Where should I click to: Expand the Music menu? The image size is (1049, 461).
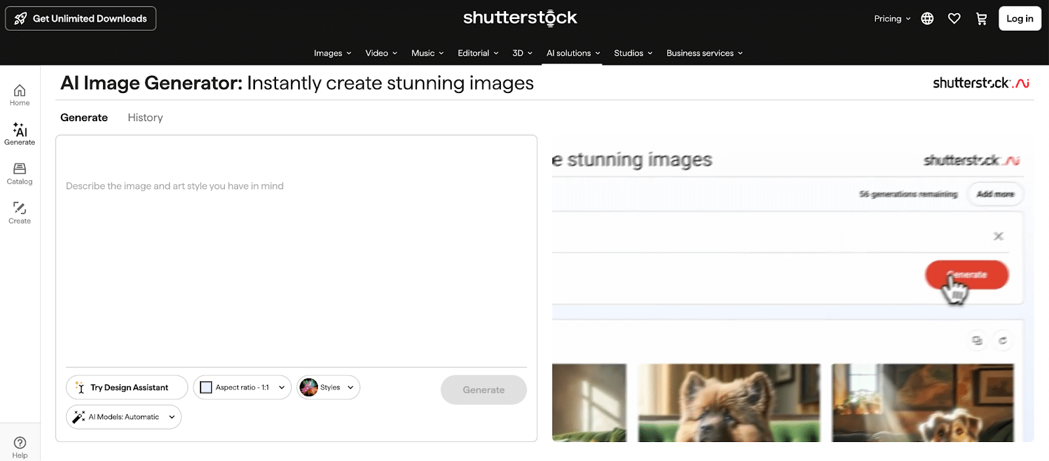pyautogui.click(x=427, y=53)
